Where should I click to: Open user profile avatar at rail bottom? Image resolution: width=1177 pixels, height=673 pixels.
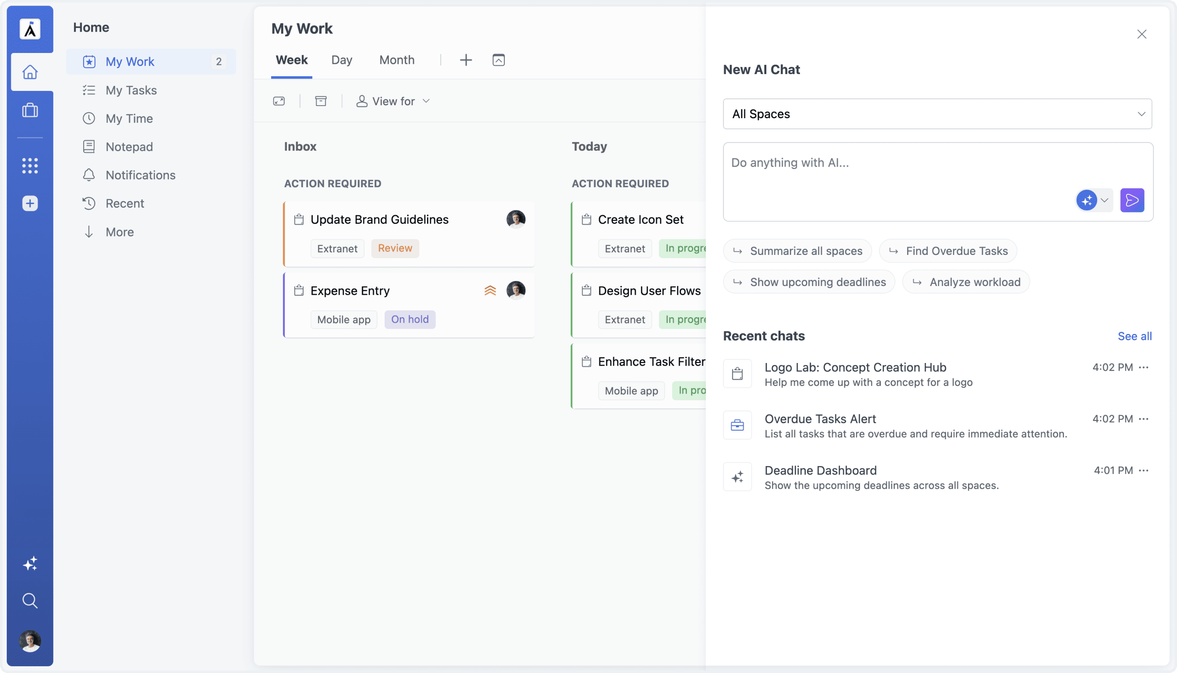tap(30, 641)
